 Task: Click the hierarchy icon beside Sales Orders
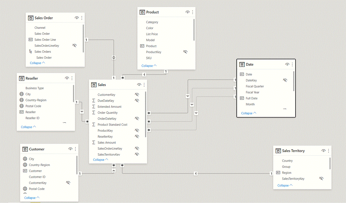pos(31,51)
